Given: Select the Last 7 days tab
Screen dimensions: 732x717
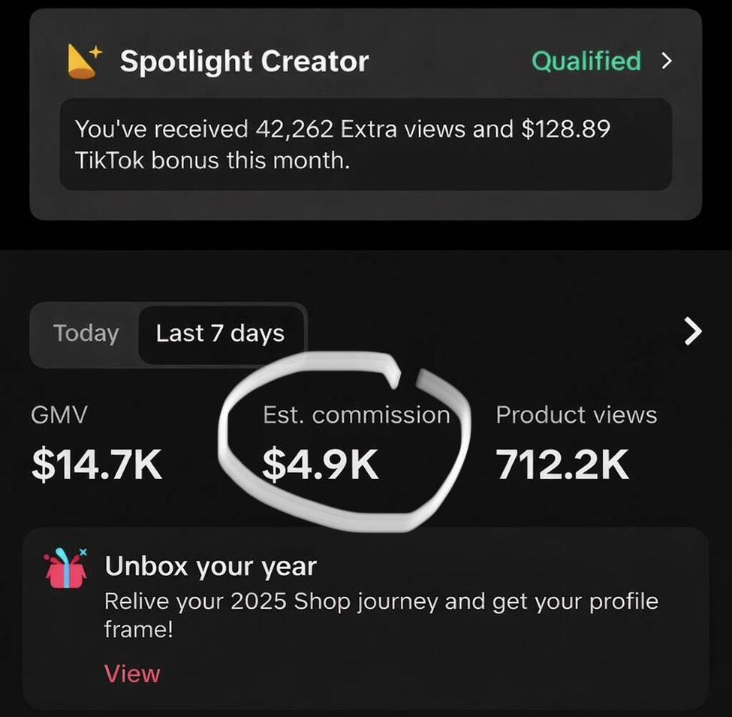Looking at the screenshot, I should (x=220, y=333).
